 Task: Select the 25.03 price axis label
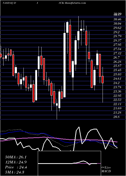coord(117,74)
